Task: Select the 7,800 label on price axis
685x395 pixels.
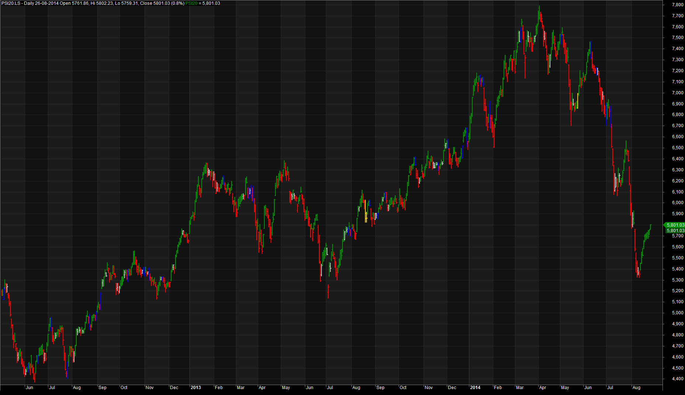Action: pyautogui.click(x=678, y=5)
